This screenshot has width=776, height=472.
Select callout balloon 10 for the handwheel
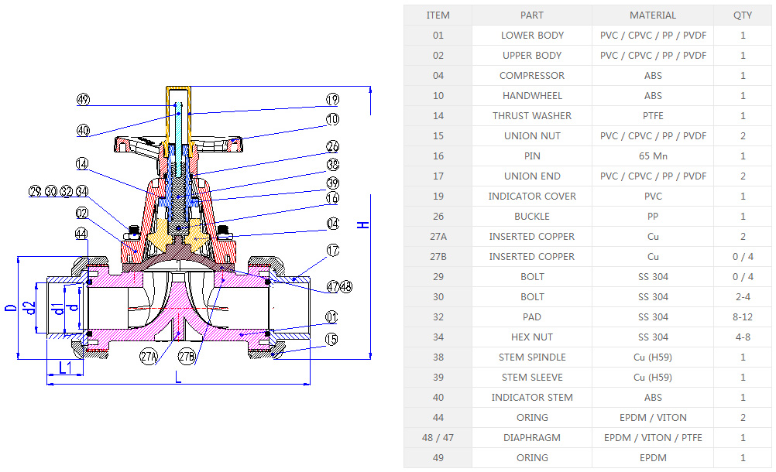(332, 120)
